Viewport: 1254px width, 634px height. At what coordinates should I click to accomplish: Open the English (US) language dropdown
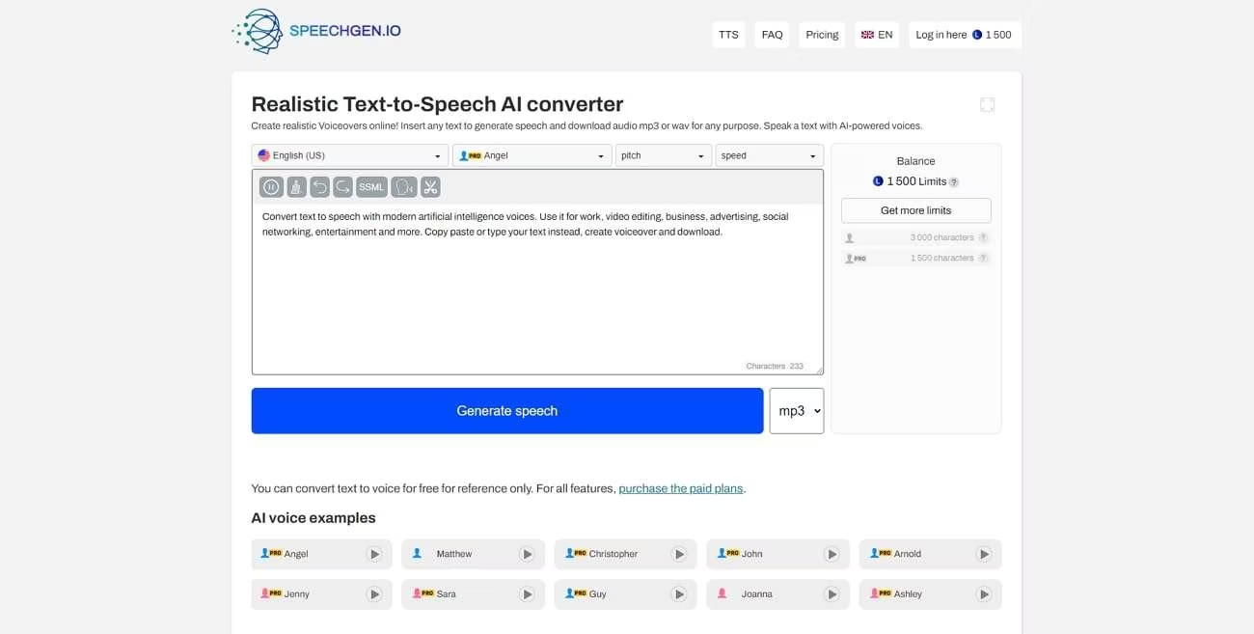(x=348, y=154)
